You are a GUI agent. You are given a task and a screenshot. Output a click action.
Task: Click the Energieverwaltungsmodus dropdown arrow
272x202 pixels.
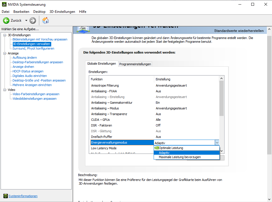(217, 143)
